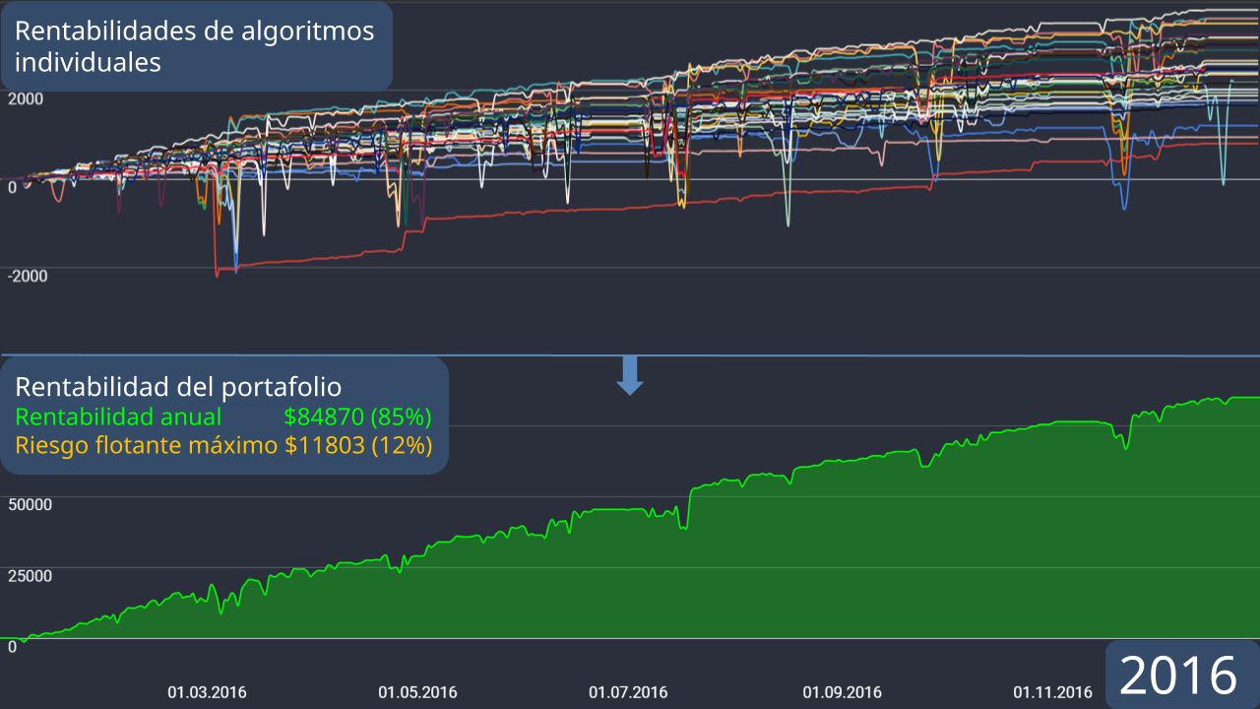Click the '2000' upper chart axis label
The width and height of the screenshot is (1260, 709).
25,98
